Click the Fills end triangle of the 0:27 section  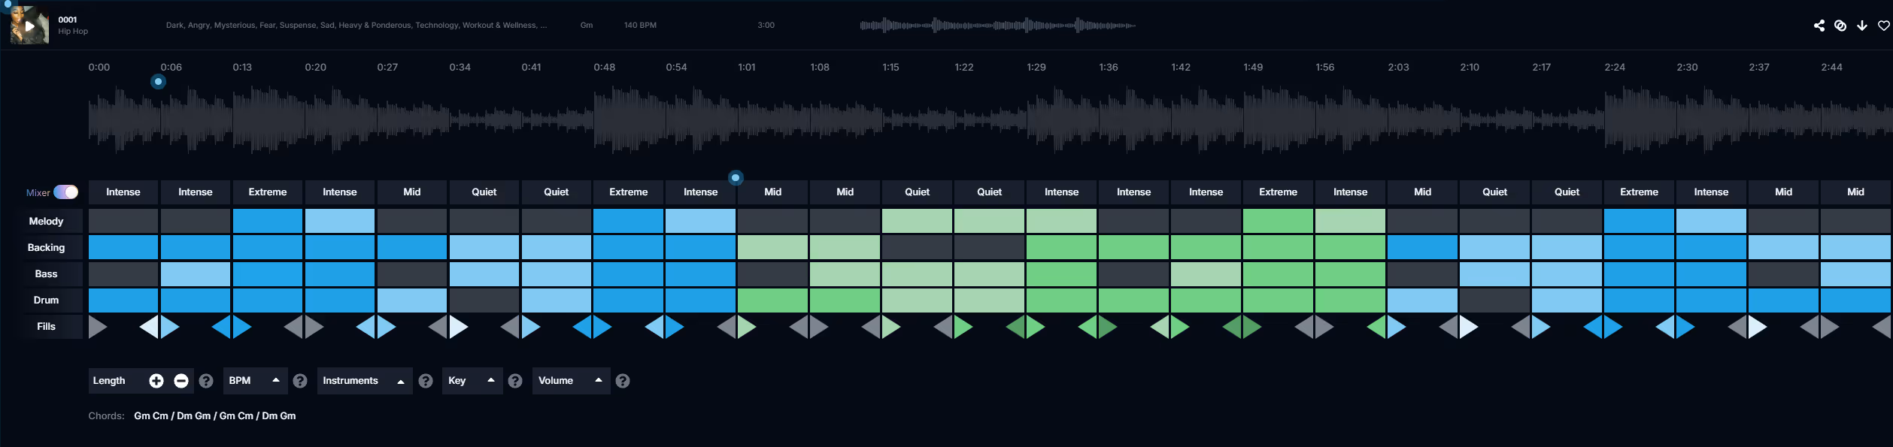[438, 327]
